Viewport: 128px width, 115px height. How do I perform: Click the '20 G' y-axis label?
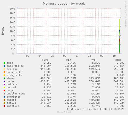coord(12,9)
